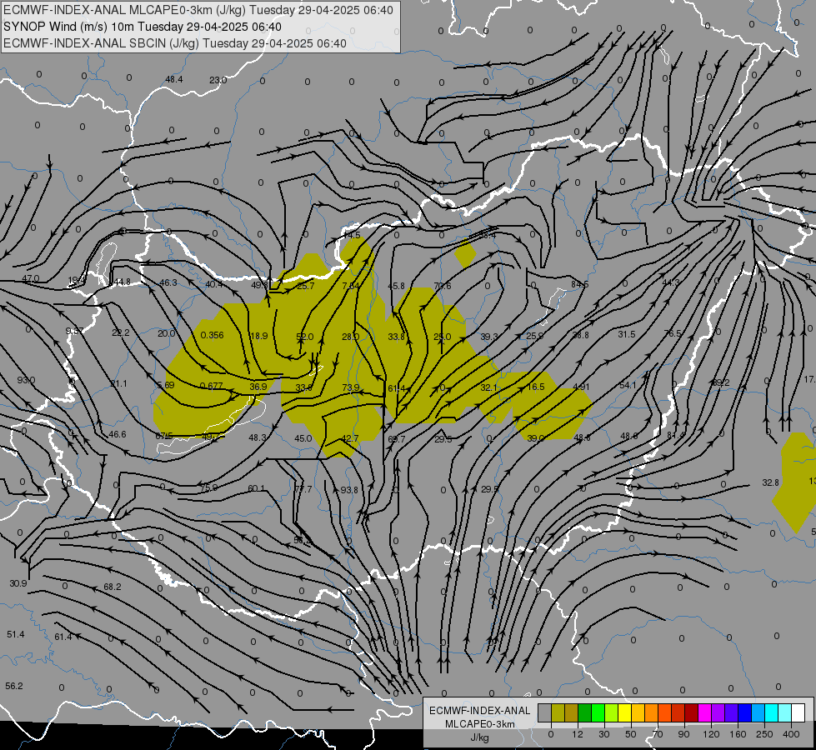The image size is (816, 750).
Task: Click the map value 73.9
Action: [x=351, y=387]
